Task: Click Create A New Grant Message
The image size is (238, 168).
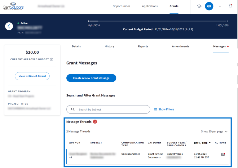Action: coord(91,78)
